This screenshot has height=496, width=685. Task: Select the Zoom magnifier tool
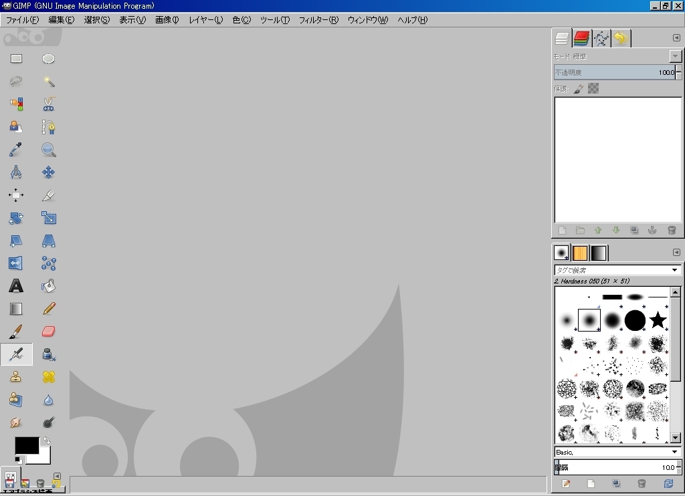pos(48,150)
